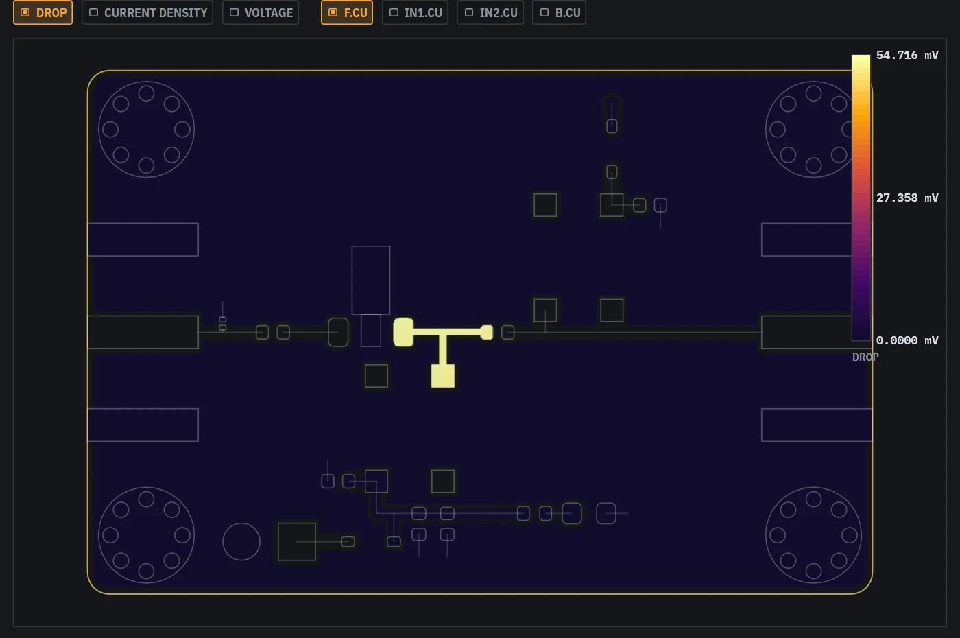Click the 27.358 mV midpoint label
Image resolution: width=960 pixels, height=638 pixels.
click(907, 198)
